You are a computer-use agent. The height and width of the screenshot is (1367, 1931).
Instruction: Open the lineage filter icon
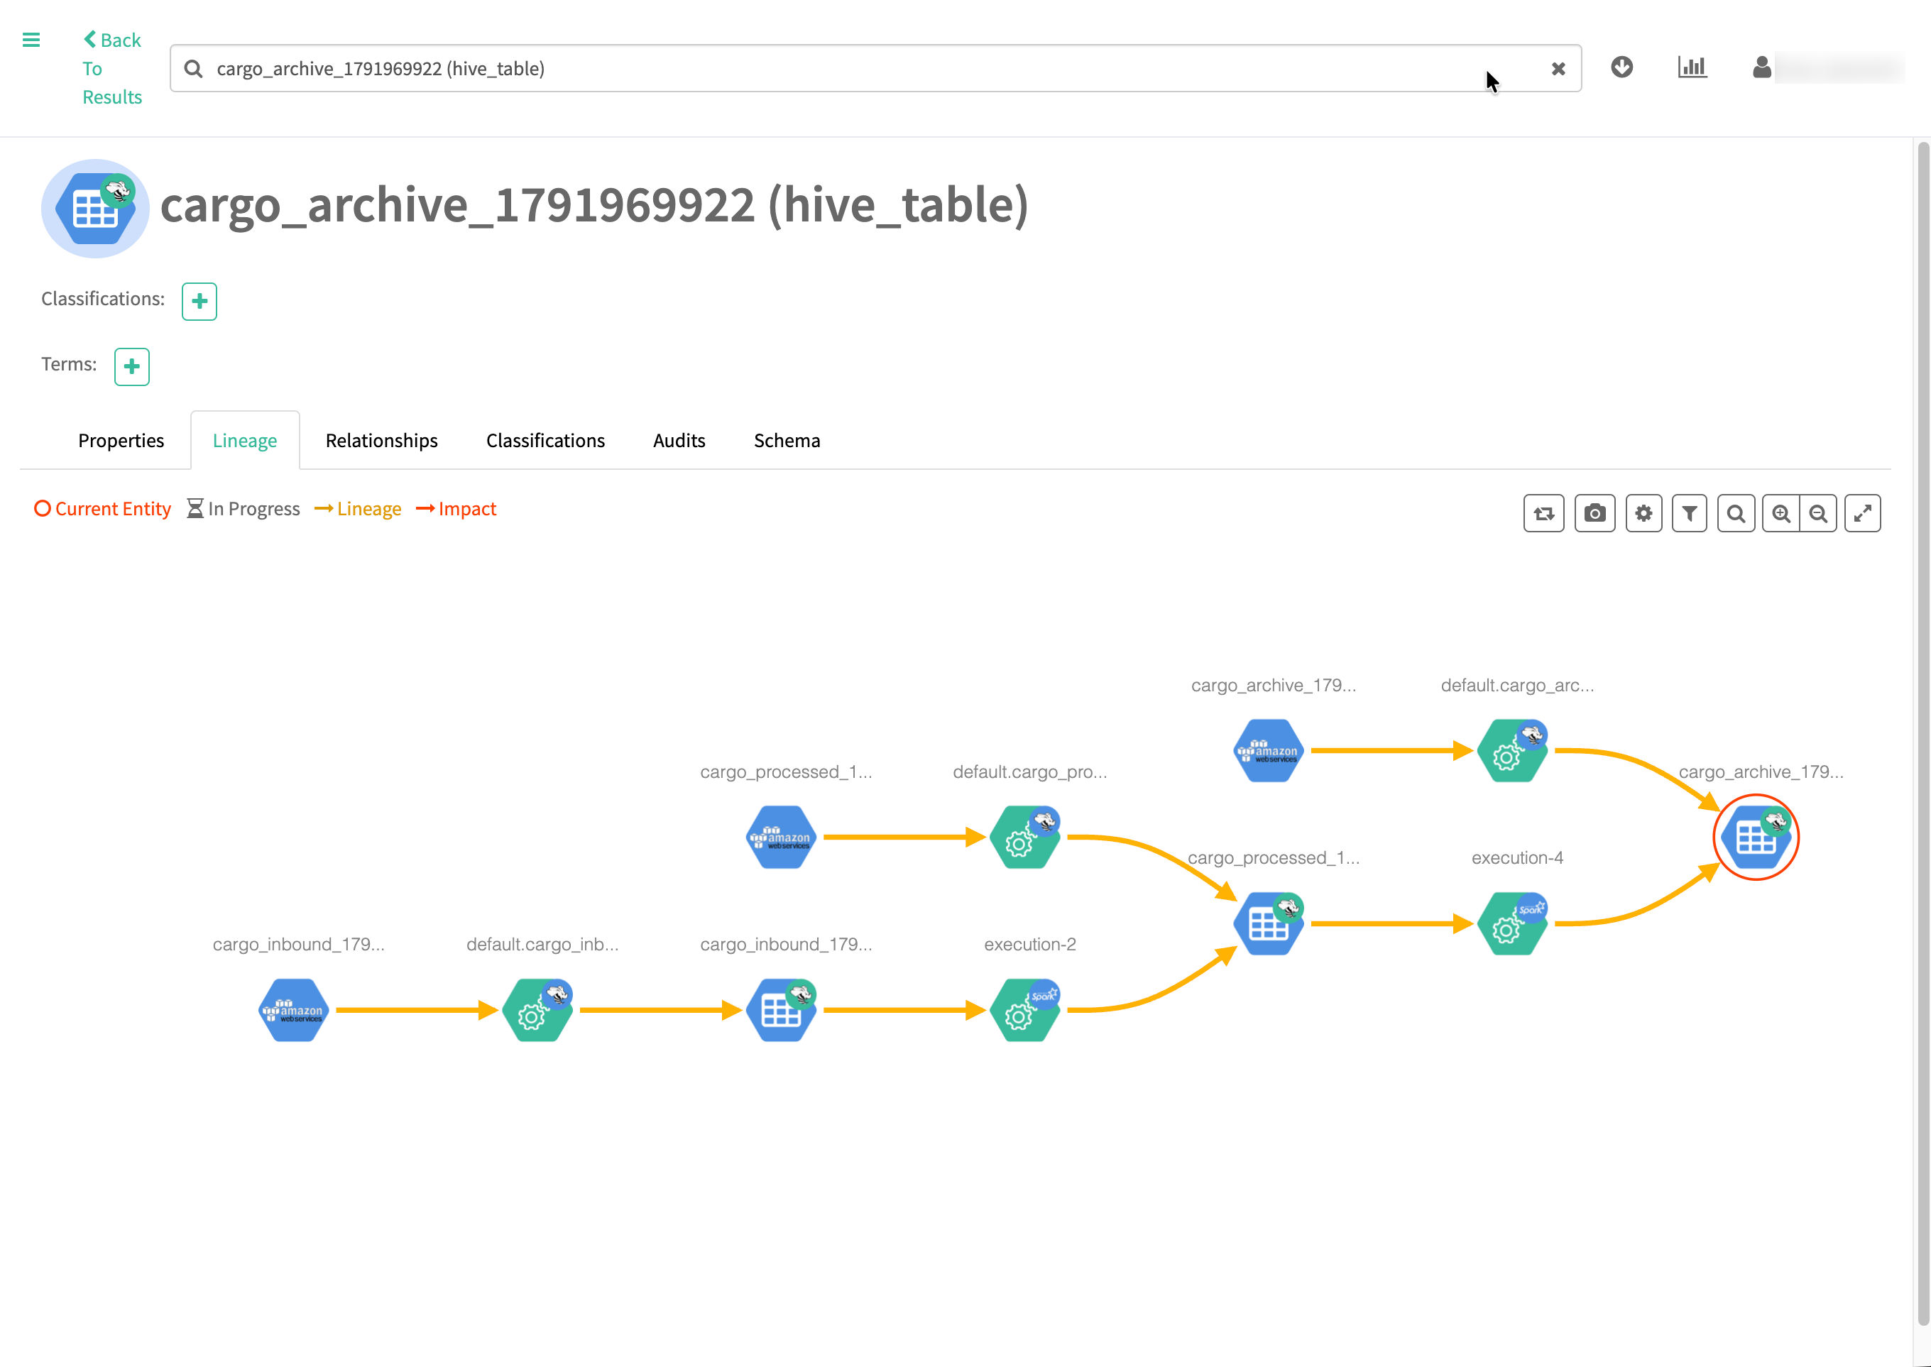point(1690,513)
